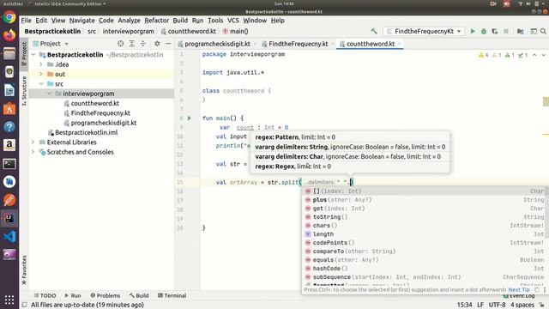The image size is (549, 309).
Task: Open Google Chrome from the dock
Action: pos(9,17)
